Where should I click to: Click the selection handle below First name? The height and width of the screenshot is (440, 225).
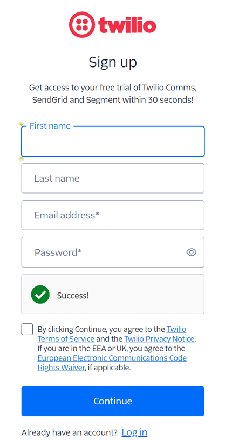point(21,159)
